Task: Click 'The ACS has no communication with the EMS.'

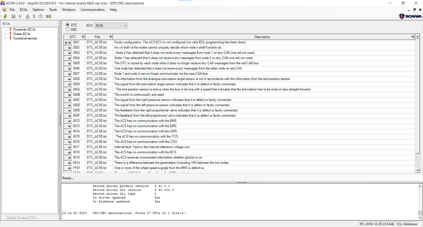Action: point(145,126)
